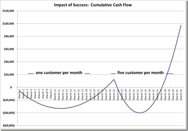188x131 pixels.
Task: Click the curve's end point at Month 42
Action: pyautogui.click(x=181, y=25)
